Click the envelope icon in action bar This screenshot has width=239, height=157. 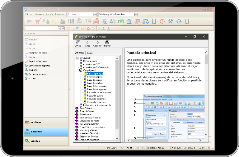tap(78, 28)
